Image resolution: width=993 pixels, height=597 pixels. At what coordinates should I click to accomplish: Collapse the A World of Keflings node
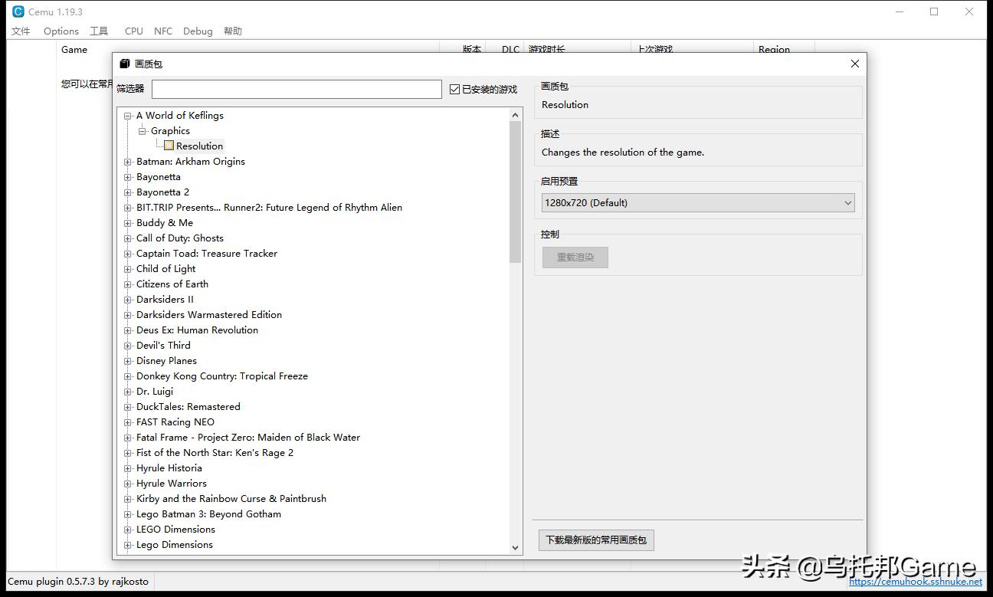pyautogui.click(x=128, y=116)
